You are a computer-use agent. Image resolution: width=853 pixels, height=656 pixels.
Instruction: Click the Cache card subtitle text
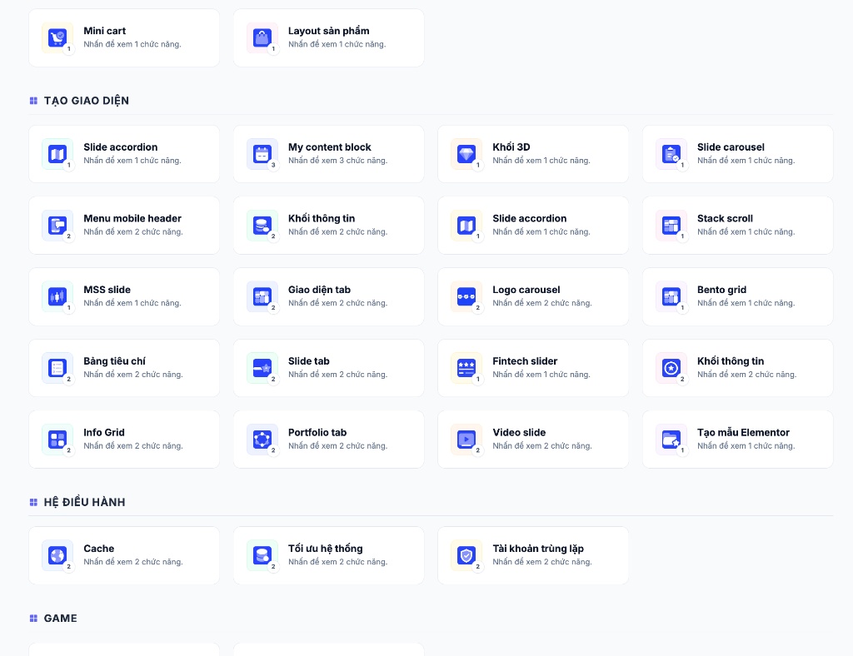132,562
